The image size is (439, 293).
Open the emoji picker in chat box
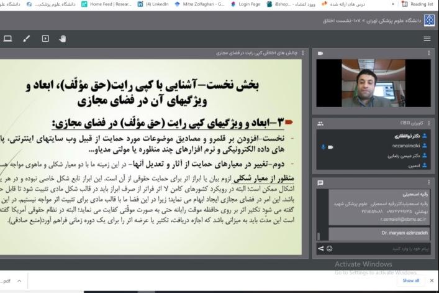pos(330,248)
